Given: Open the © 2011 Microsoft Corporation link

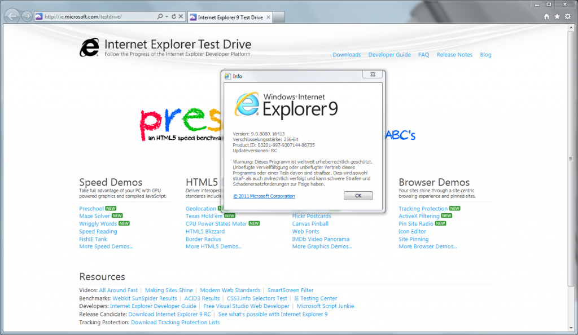Looking at the screenshot, I should click(264, 196).
